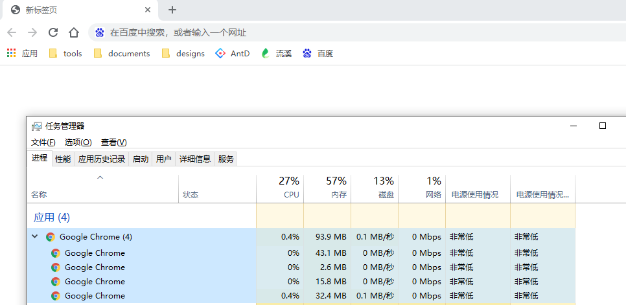Screen dimensions: 626x305
Task: Switch to the 详细信息 tab
Action: (195, 159)
